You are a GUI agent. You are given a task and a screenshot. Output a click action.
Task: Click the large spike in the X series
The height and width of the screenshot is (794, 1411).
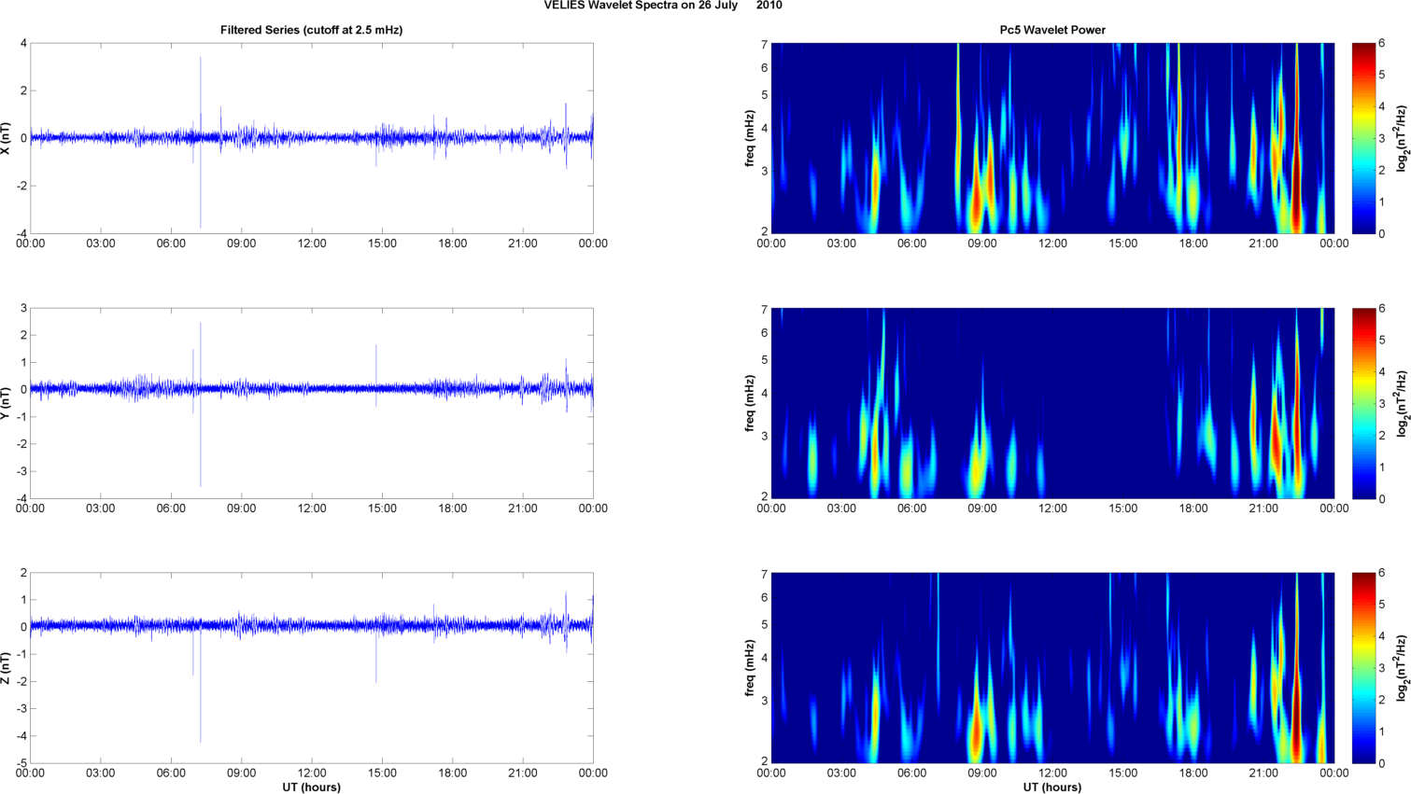[x=200, y=140]
